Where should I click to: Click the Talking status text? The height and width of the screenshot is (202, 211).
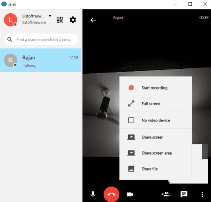(x=29, y=66)
